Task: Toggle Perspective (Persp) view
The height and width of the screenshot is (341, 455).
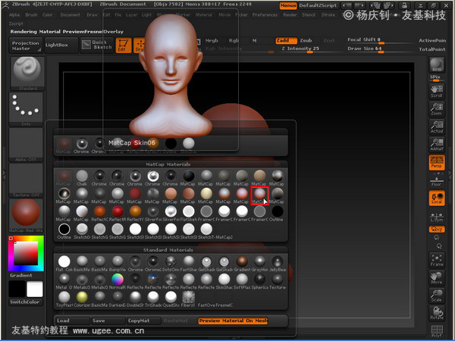Action: [437, 162]
